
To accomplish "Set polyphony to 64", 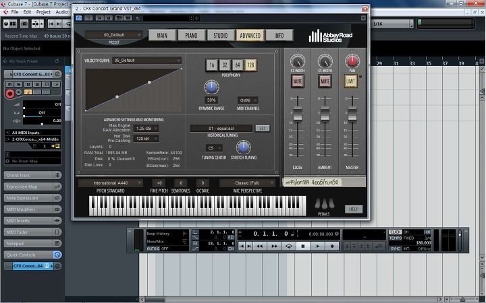I will point(238,65).
